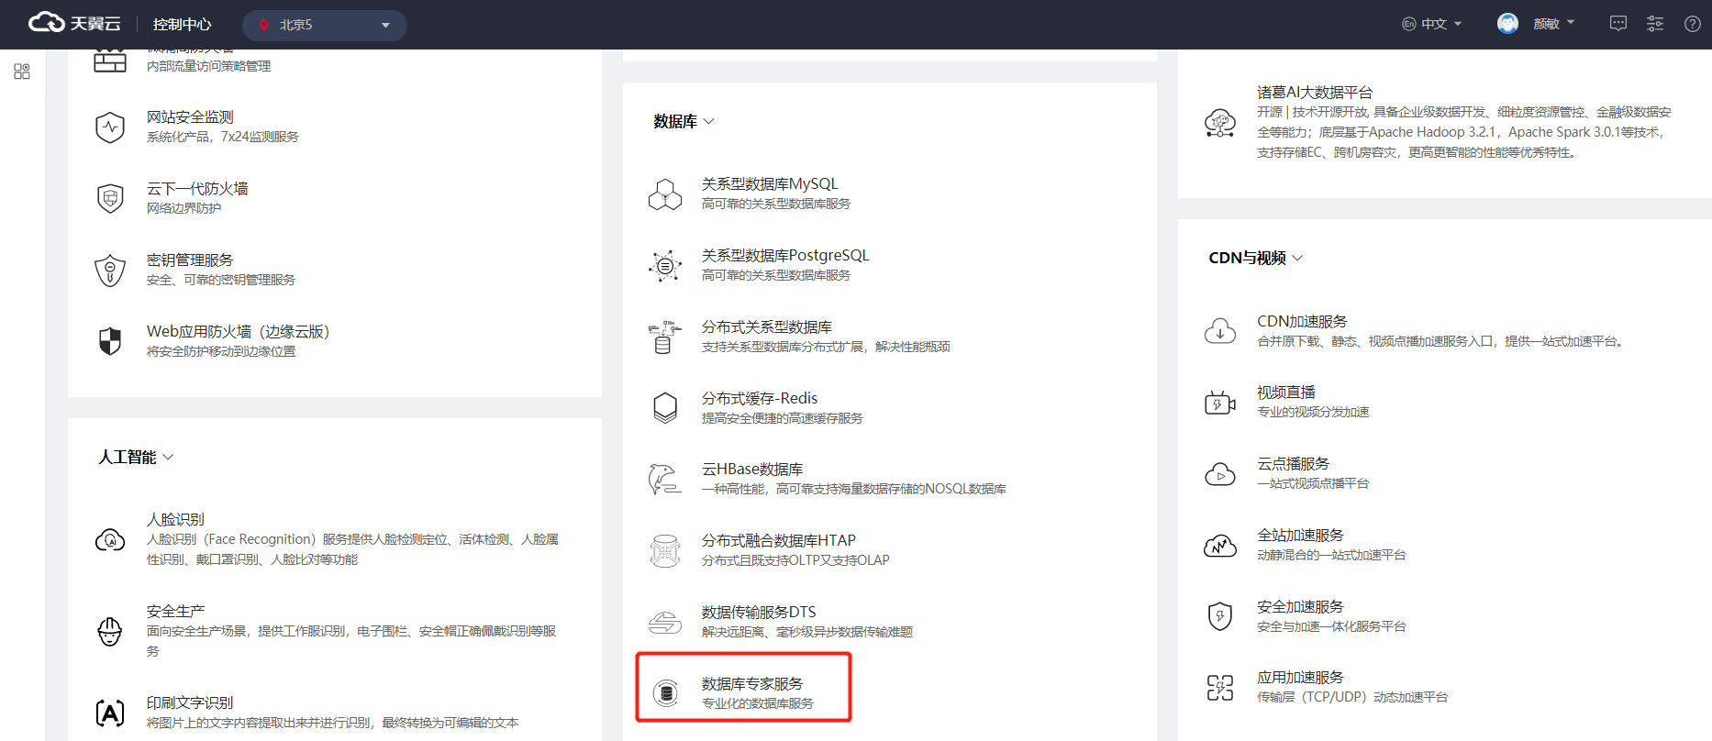
Task: Open 网站安全监测 service
Action: 190,117
